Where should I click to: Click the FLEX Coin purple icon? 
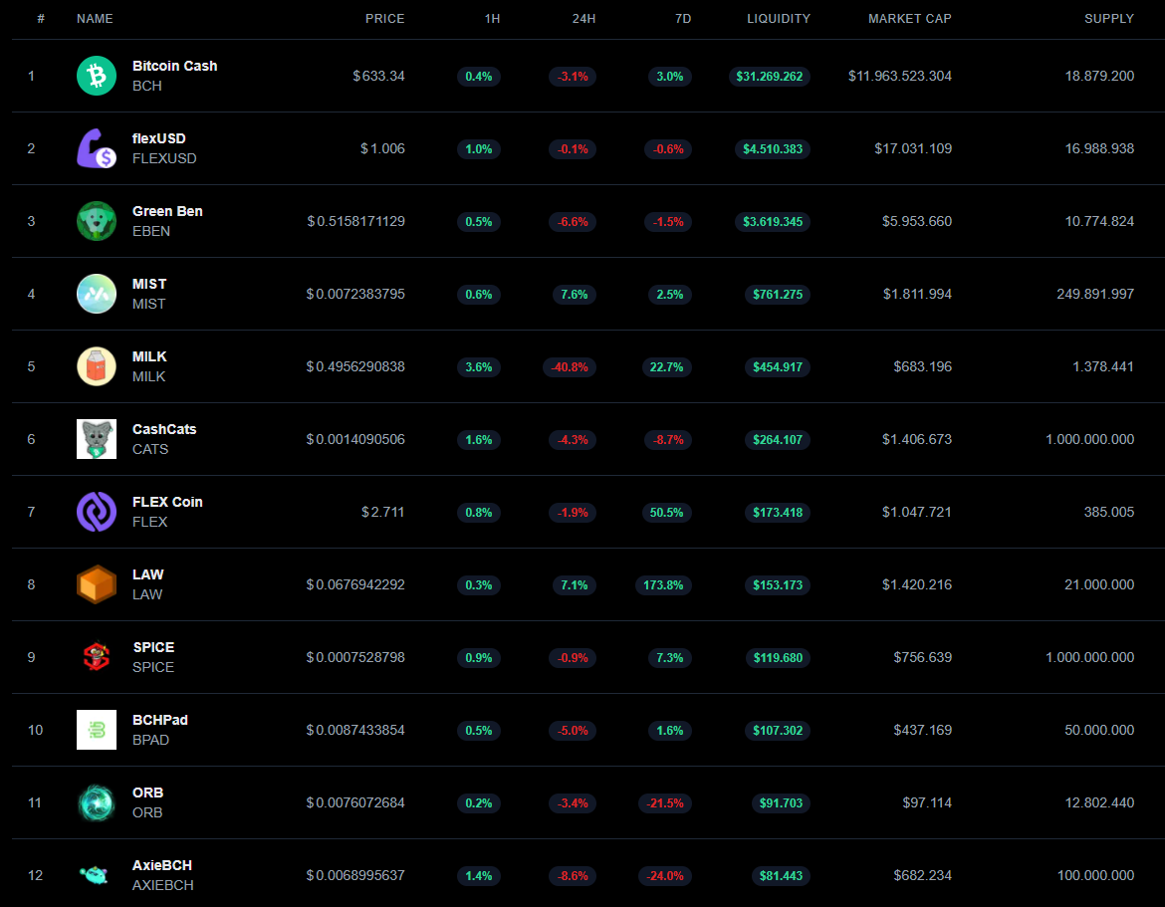click(97, 512)
